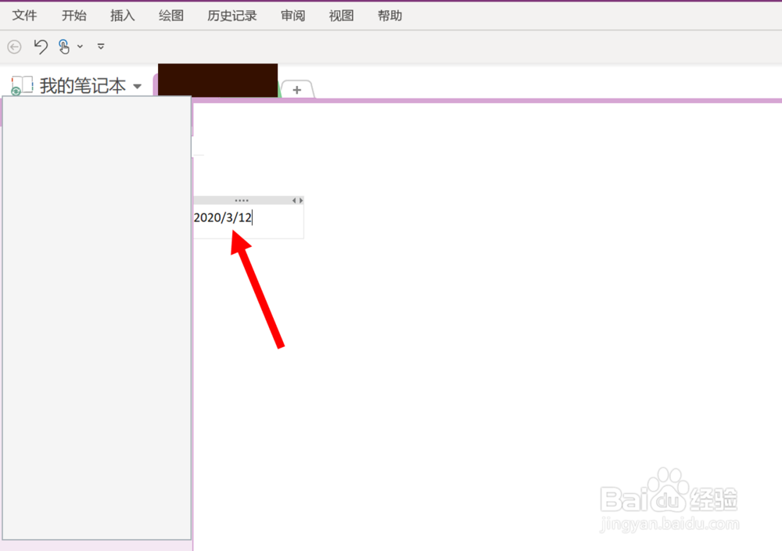The width and height of the screenshot is (782, 551).
Task: Select the dark section tab
Action: [218, 81]
